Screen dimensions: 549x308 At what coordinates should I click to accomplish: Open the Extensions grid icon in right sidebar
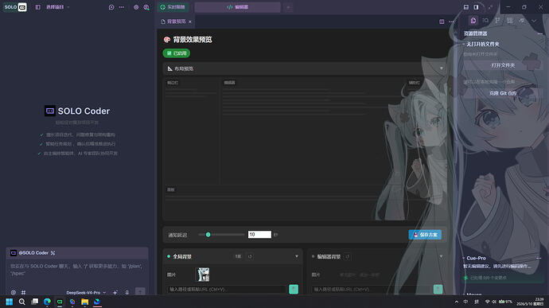tap(510, 21)
